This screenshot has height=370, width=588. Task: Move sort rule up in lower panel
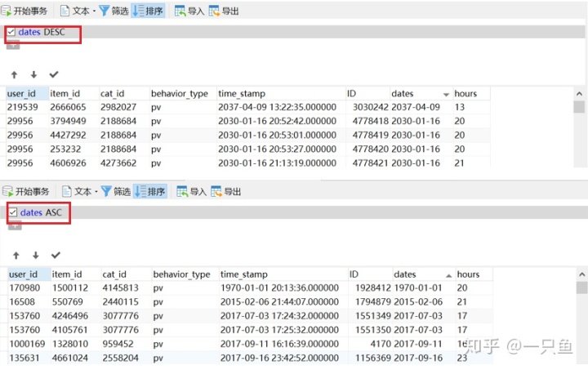16,256
